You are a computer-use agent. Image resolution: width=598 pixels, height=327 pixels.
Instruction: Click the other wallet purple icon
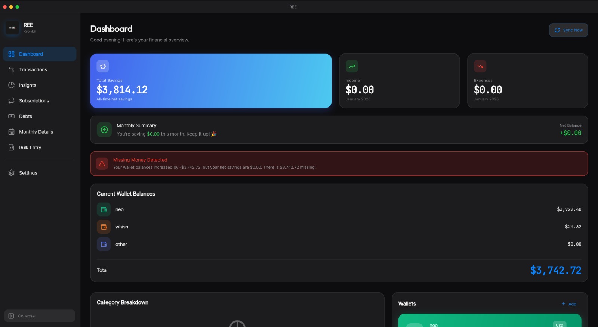104,244
